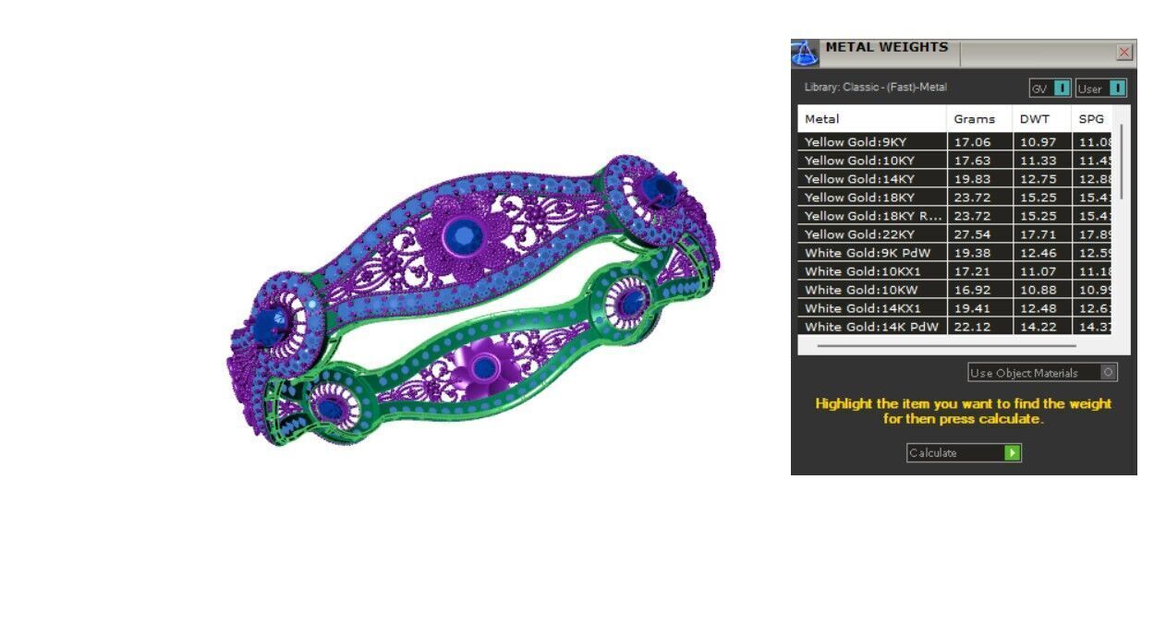The width and height of the screenshot is (1166, 635).
Task: Toggle the GV library button
Action: (x=1051, y=89)
